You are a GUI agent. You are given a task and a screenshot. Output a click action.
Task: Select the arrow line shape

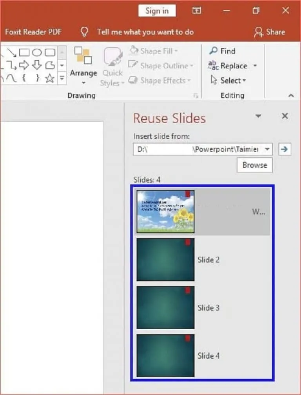coord(11,52)
